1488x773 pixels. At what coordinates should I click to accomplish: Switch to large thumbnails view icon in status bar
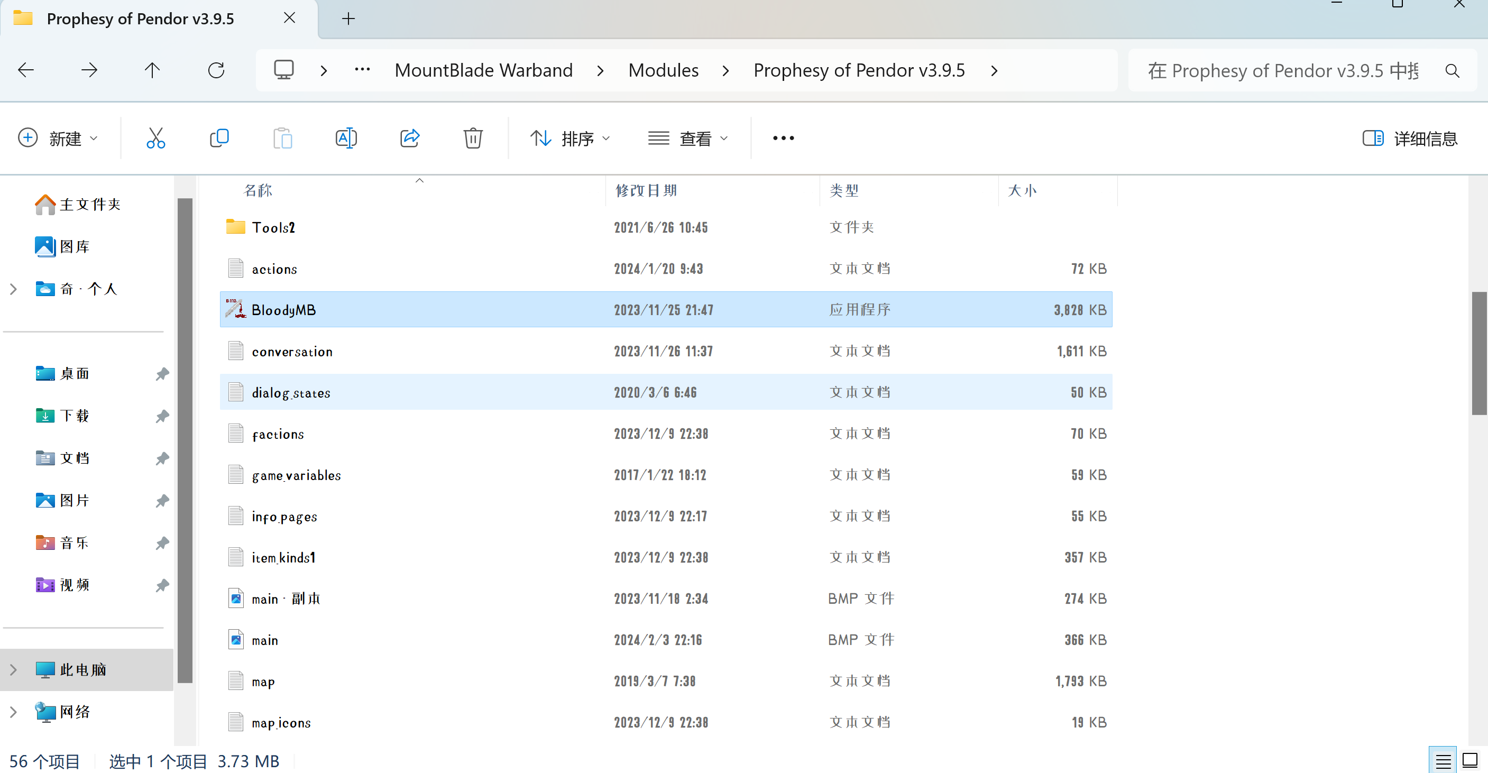click(x=1470, y=761)
